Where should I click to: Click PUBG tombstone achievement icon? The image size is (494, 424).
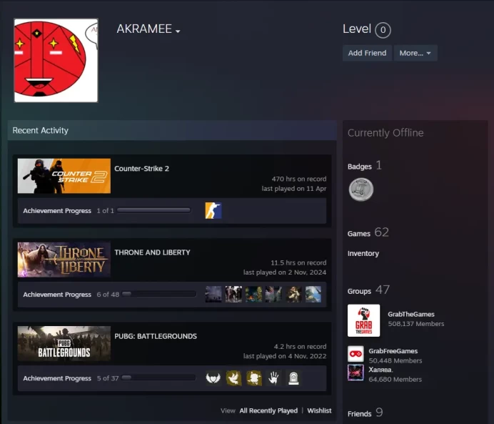coord(293,378)
